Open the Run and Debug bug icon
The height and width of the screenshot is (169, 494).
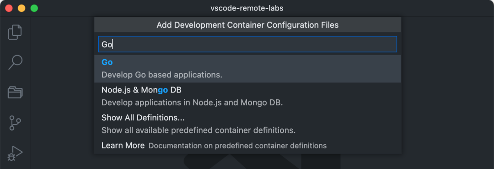(15, 154)
